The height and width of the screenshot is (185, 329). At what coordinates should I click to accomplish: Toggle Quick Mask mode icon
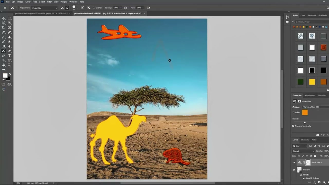(4, 84)
